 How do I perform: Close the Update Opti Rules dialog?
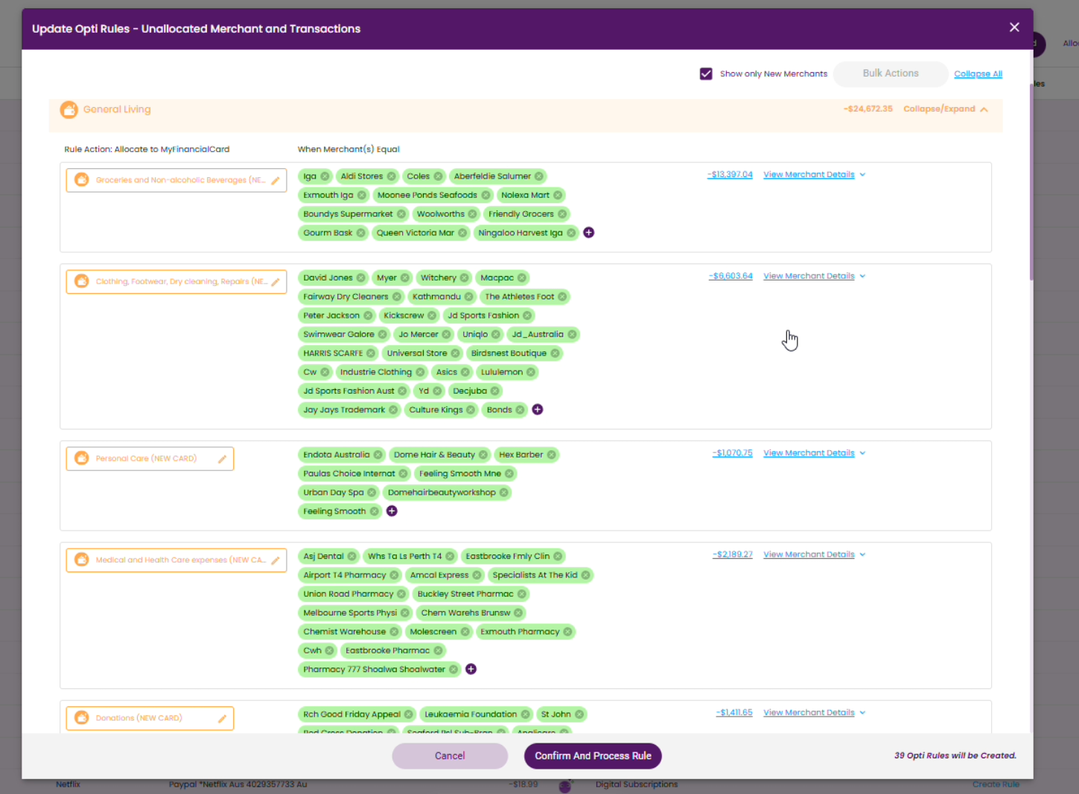(x=1014, y=28)
